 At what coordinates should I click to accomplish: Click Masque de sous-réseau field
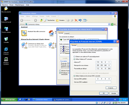click(103, 65)
